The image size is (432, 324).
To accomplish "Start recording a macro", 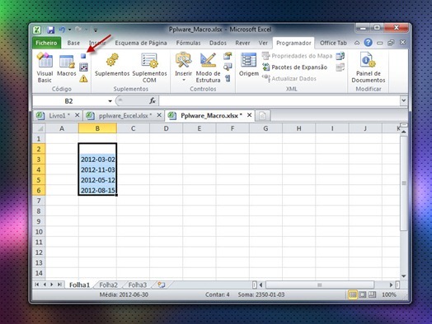I will 83,57.
